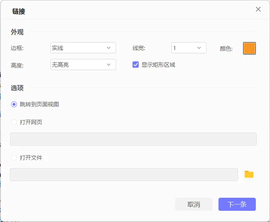Screen dimensions: 270x222
Task: Expand the 高度 dropdown showing 无高亮
Action: [83, 64]
